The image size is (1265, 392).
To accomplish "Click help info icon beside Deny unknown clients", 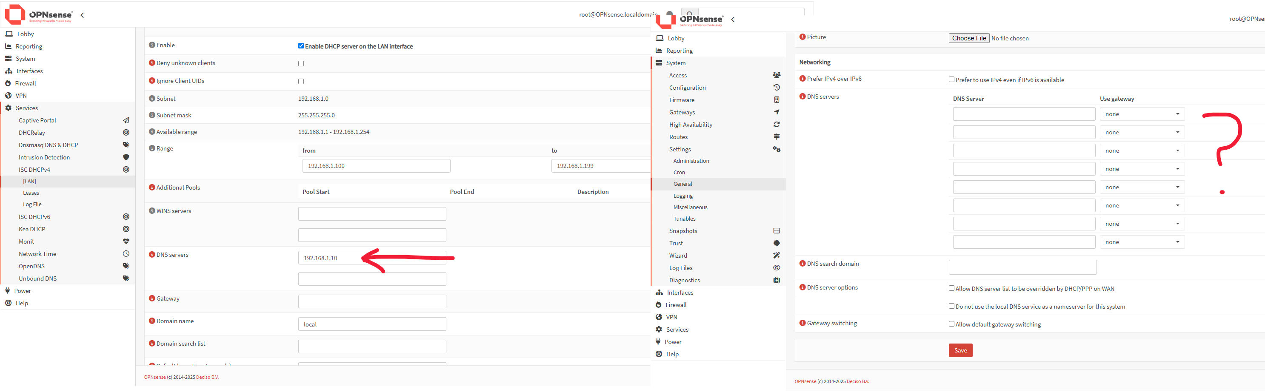I will pos(152,63).
